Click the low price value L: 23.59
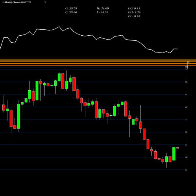 (x=102, y=13)
